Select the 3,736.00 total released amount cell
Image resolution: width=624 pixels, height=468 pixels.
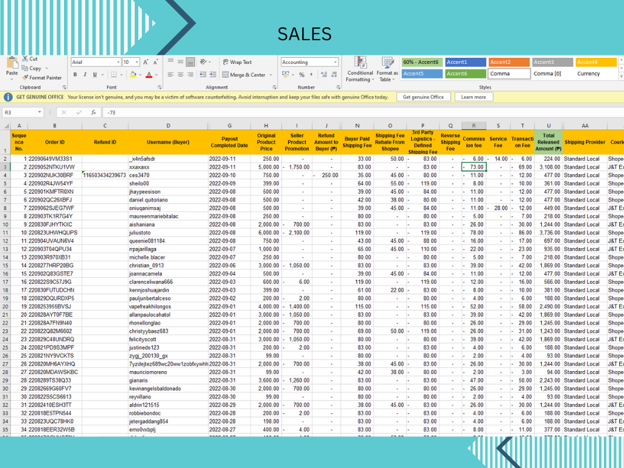click(x=548, y=233)
